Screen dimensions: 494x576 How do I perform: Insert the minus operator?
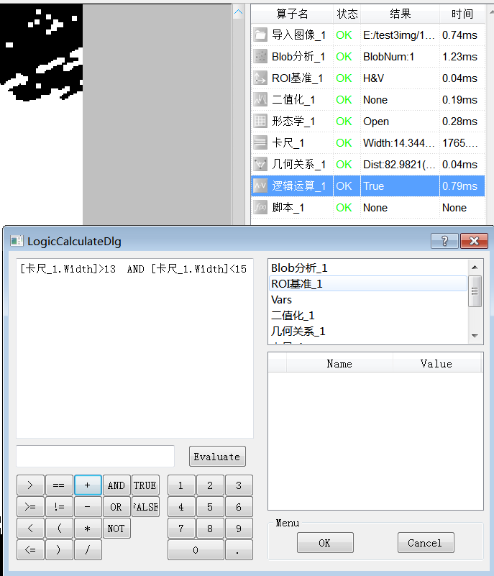click(88, 507)
